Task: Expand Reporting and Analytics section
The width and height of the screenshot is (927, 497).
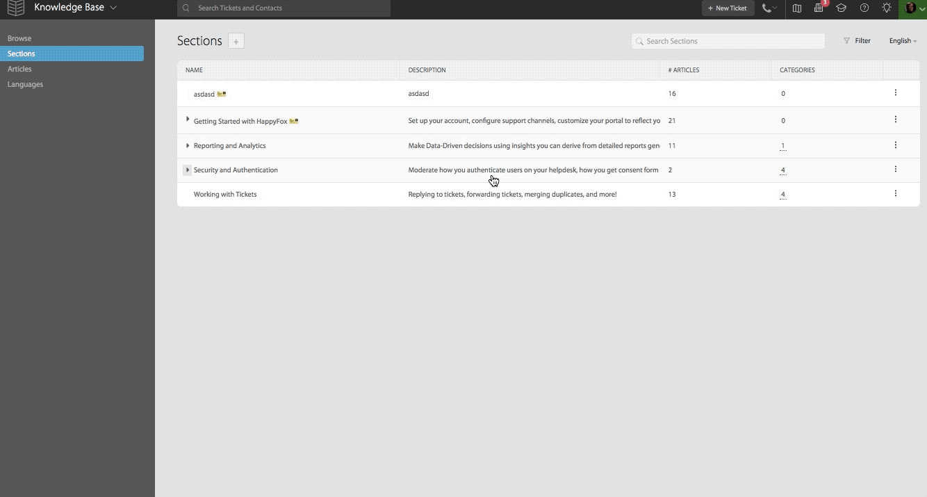Action: [188, 145]
